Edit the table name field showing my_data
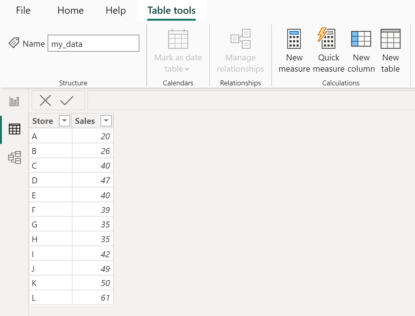Screen dimensions: 415x316 tap(93, 43)
